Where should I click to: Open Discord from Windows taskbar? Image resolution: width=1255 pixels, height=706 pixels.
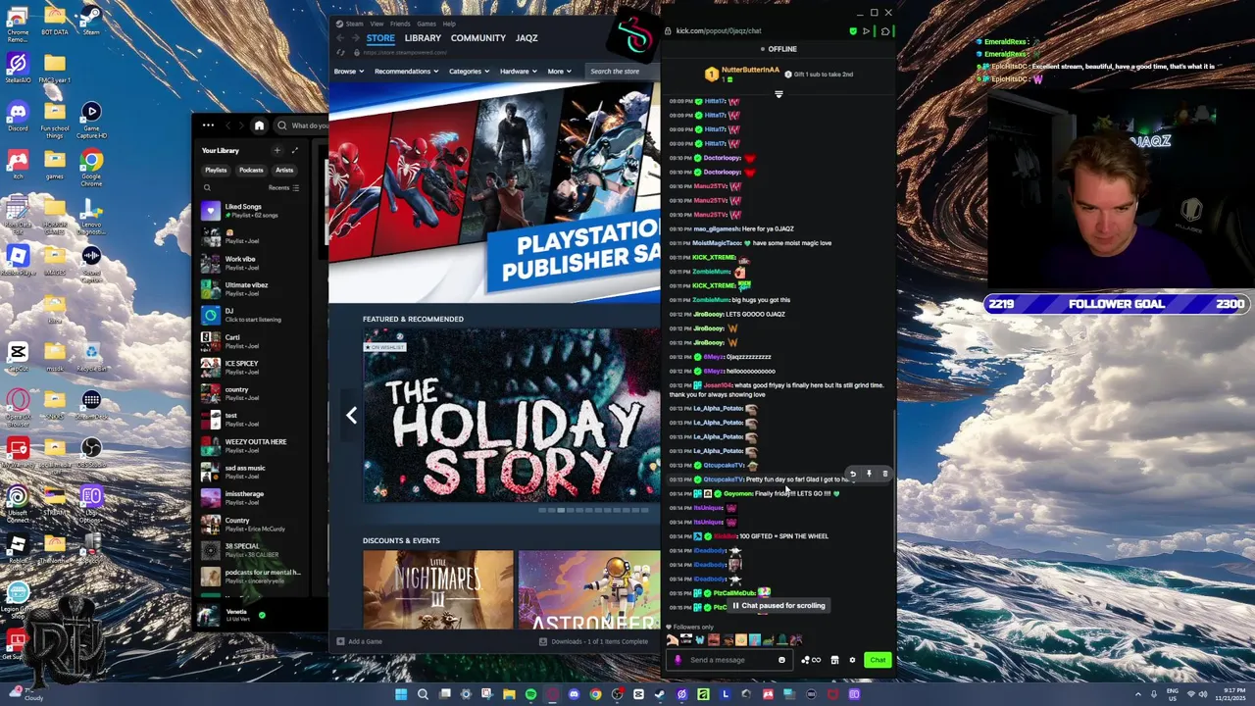574,694
